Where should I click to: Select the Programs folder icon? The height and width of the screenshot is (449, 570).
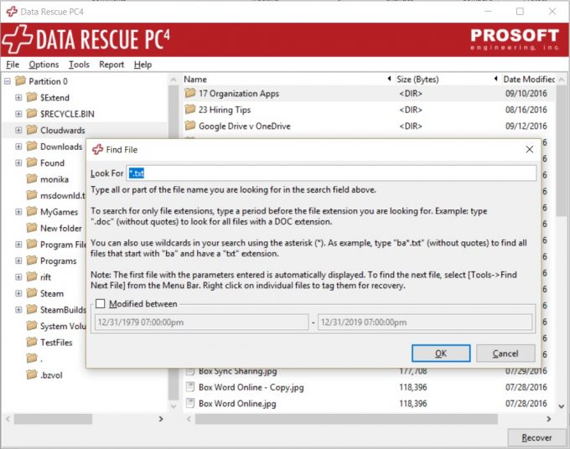[32, 261]
